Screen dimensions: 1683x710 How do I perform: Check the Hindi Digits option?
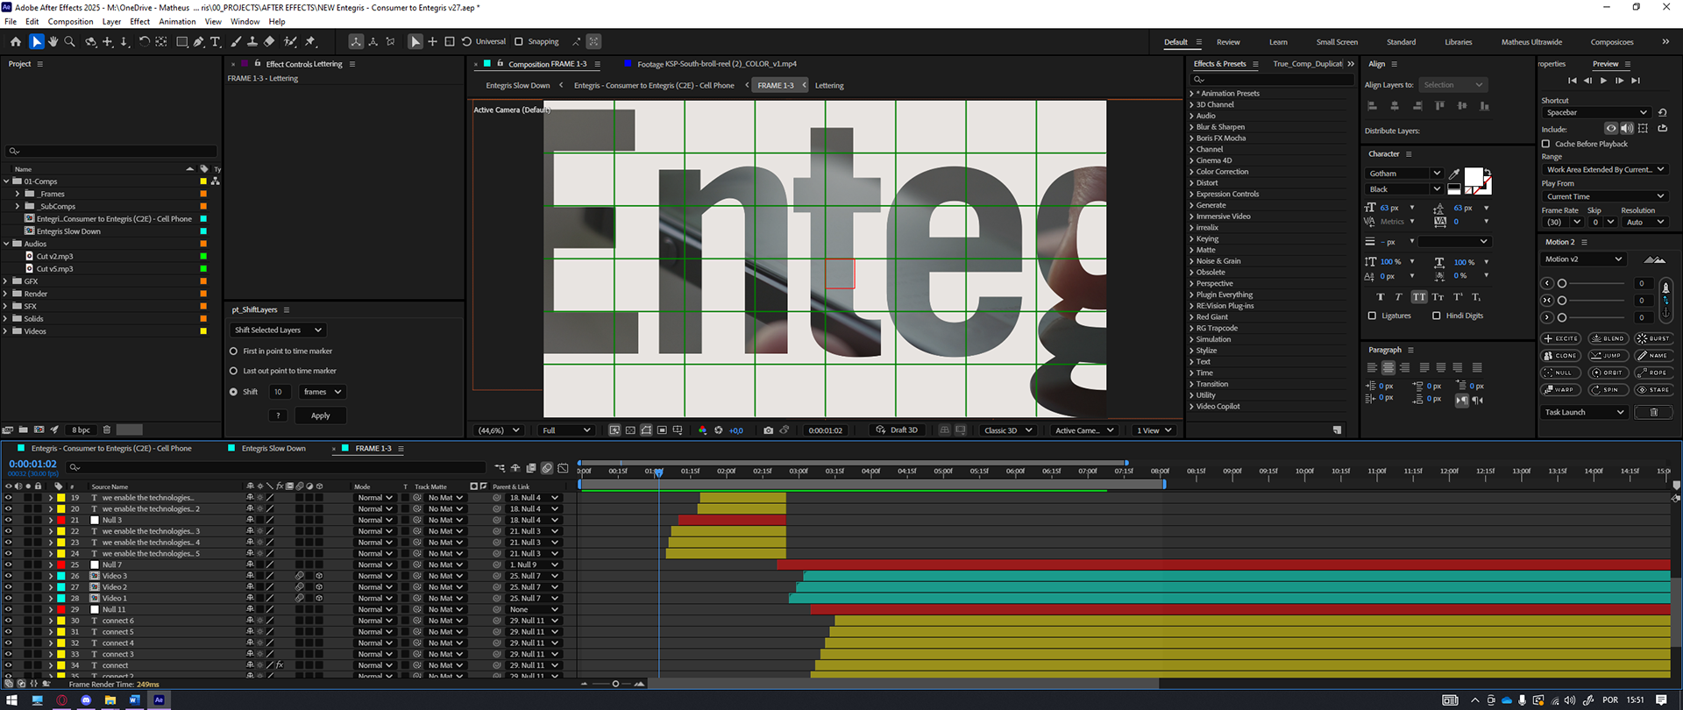click(x=1437, y=316)
